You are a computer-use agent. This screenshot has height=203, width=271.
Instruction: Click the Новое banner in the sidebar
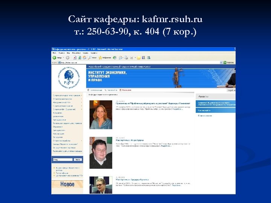[67, 184]
